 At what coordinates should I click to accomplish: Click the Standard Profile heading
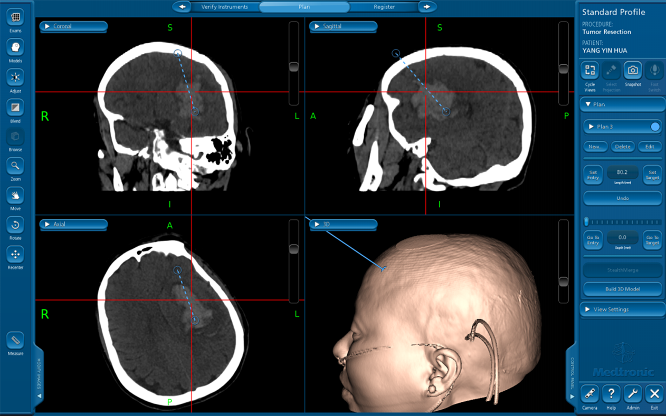pos(613,12)
